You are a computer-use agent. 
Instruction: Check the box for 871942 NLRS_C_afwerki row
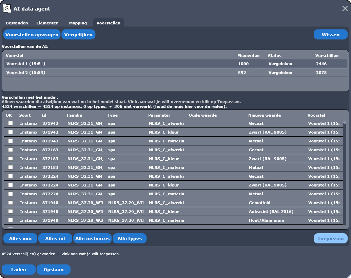coord(11,123)
